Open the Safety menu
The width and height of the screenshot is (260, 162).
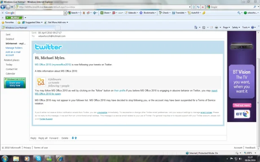point(236,27)
